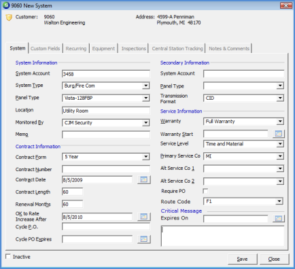
Task: Click the Save button
Action: 243,259
